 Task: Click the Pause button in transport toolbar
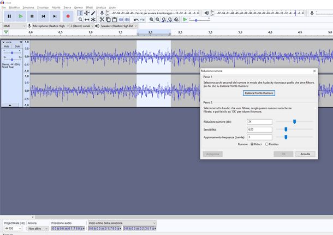point(9,16)
